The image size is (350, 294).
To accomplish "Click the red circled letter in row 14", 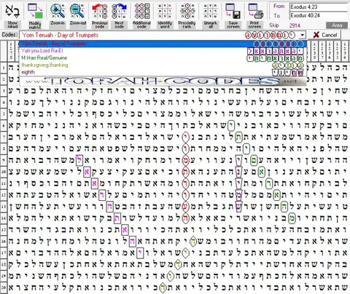I will 185,218.
